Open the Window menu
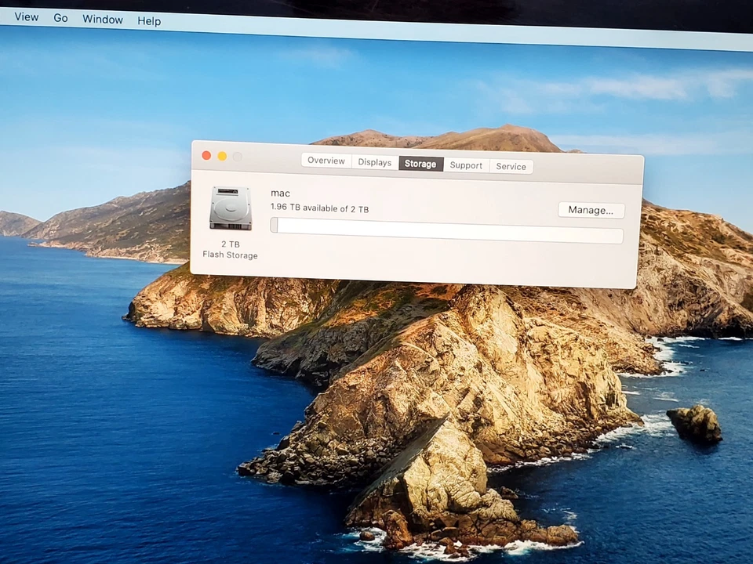This screenshot has height=564, width=753. click(103, 19)
